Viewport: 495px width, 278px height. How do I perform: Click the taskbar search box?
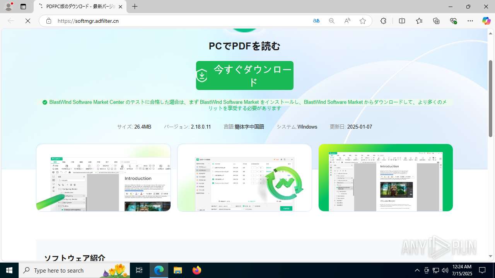pos(74,270)
